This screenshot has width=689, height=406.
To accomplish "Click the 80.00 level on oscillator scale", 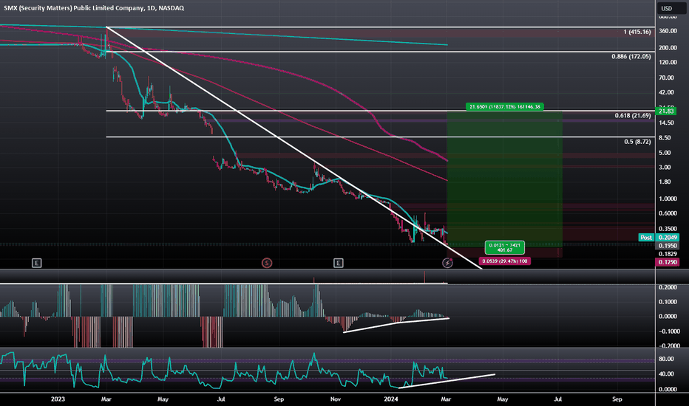I will 667,359.
